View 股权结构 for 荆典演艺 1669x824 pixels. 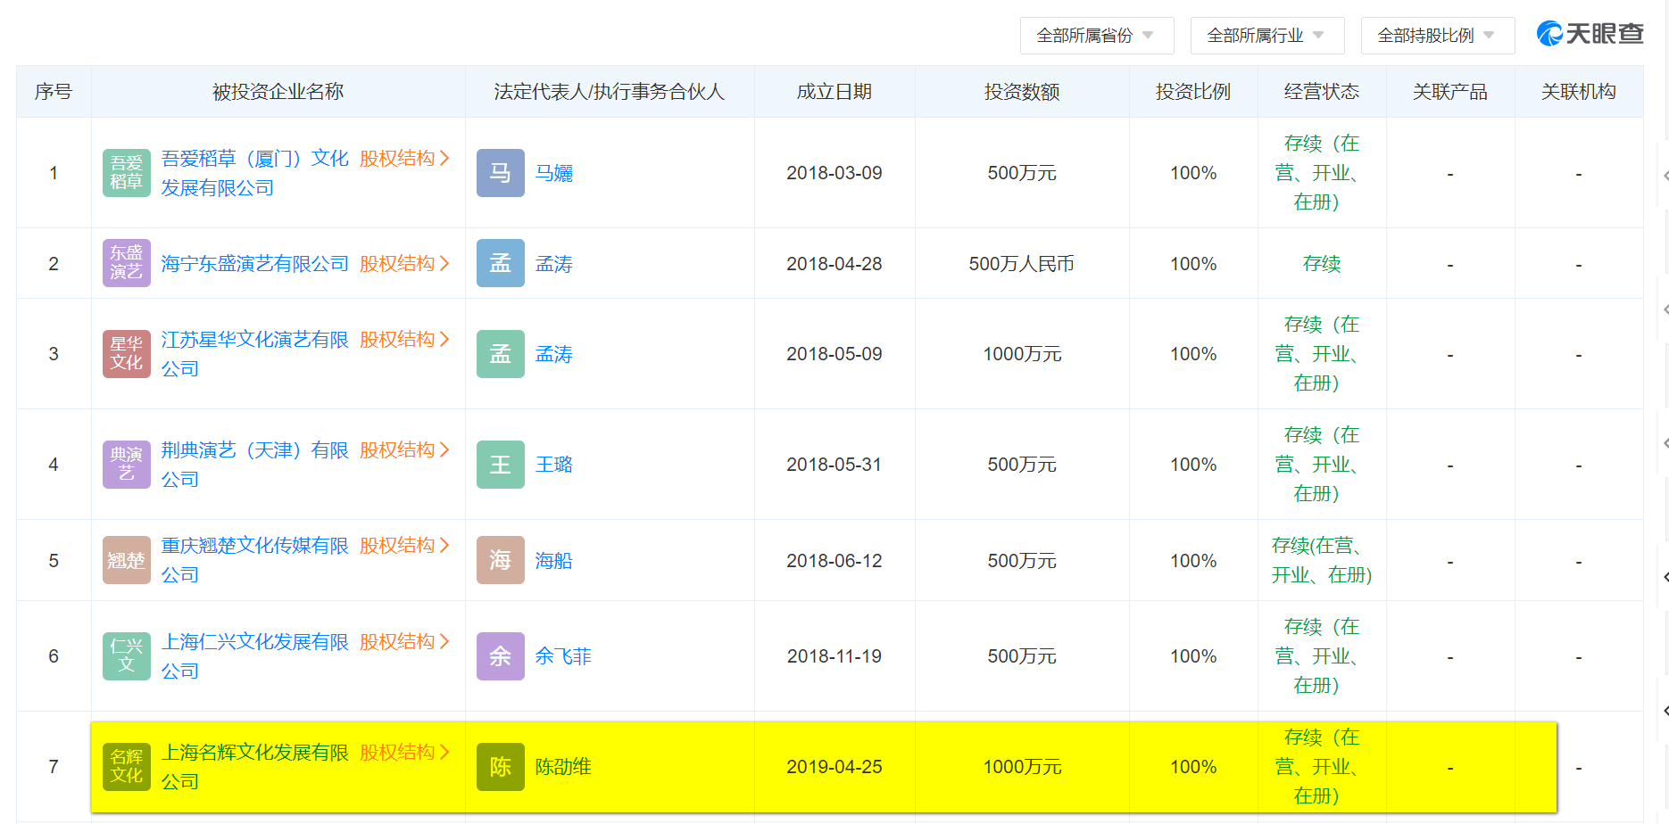pos(404,450)
